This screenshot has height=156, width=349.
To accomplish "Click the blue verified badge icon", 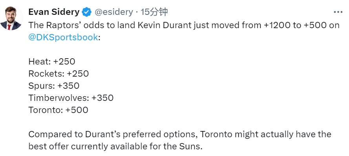I will click(x=87, y=12).
